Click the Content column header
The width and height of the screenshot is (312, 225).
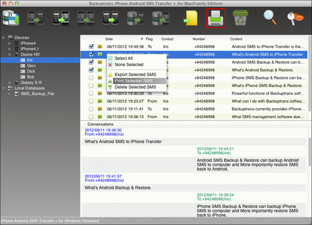(x=236, y=39)
